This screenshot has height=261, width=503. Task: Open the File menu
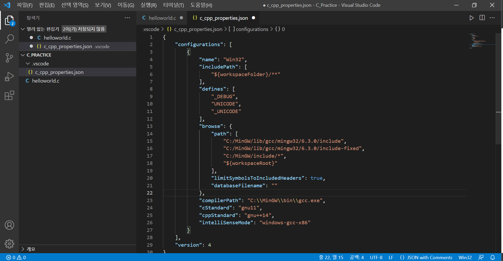tap(25, 5)
